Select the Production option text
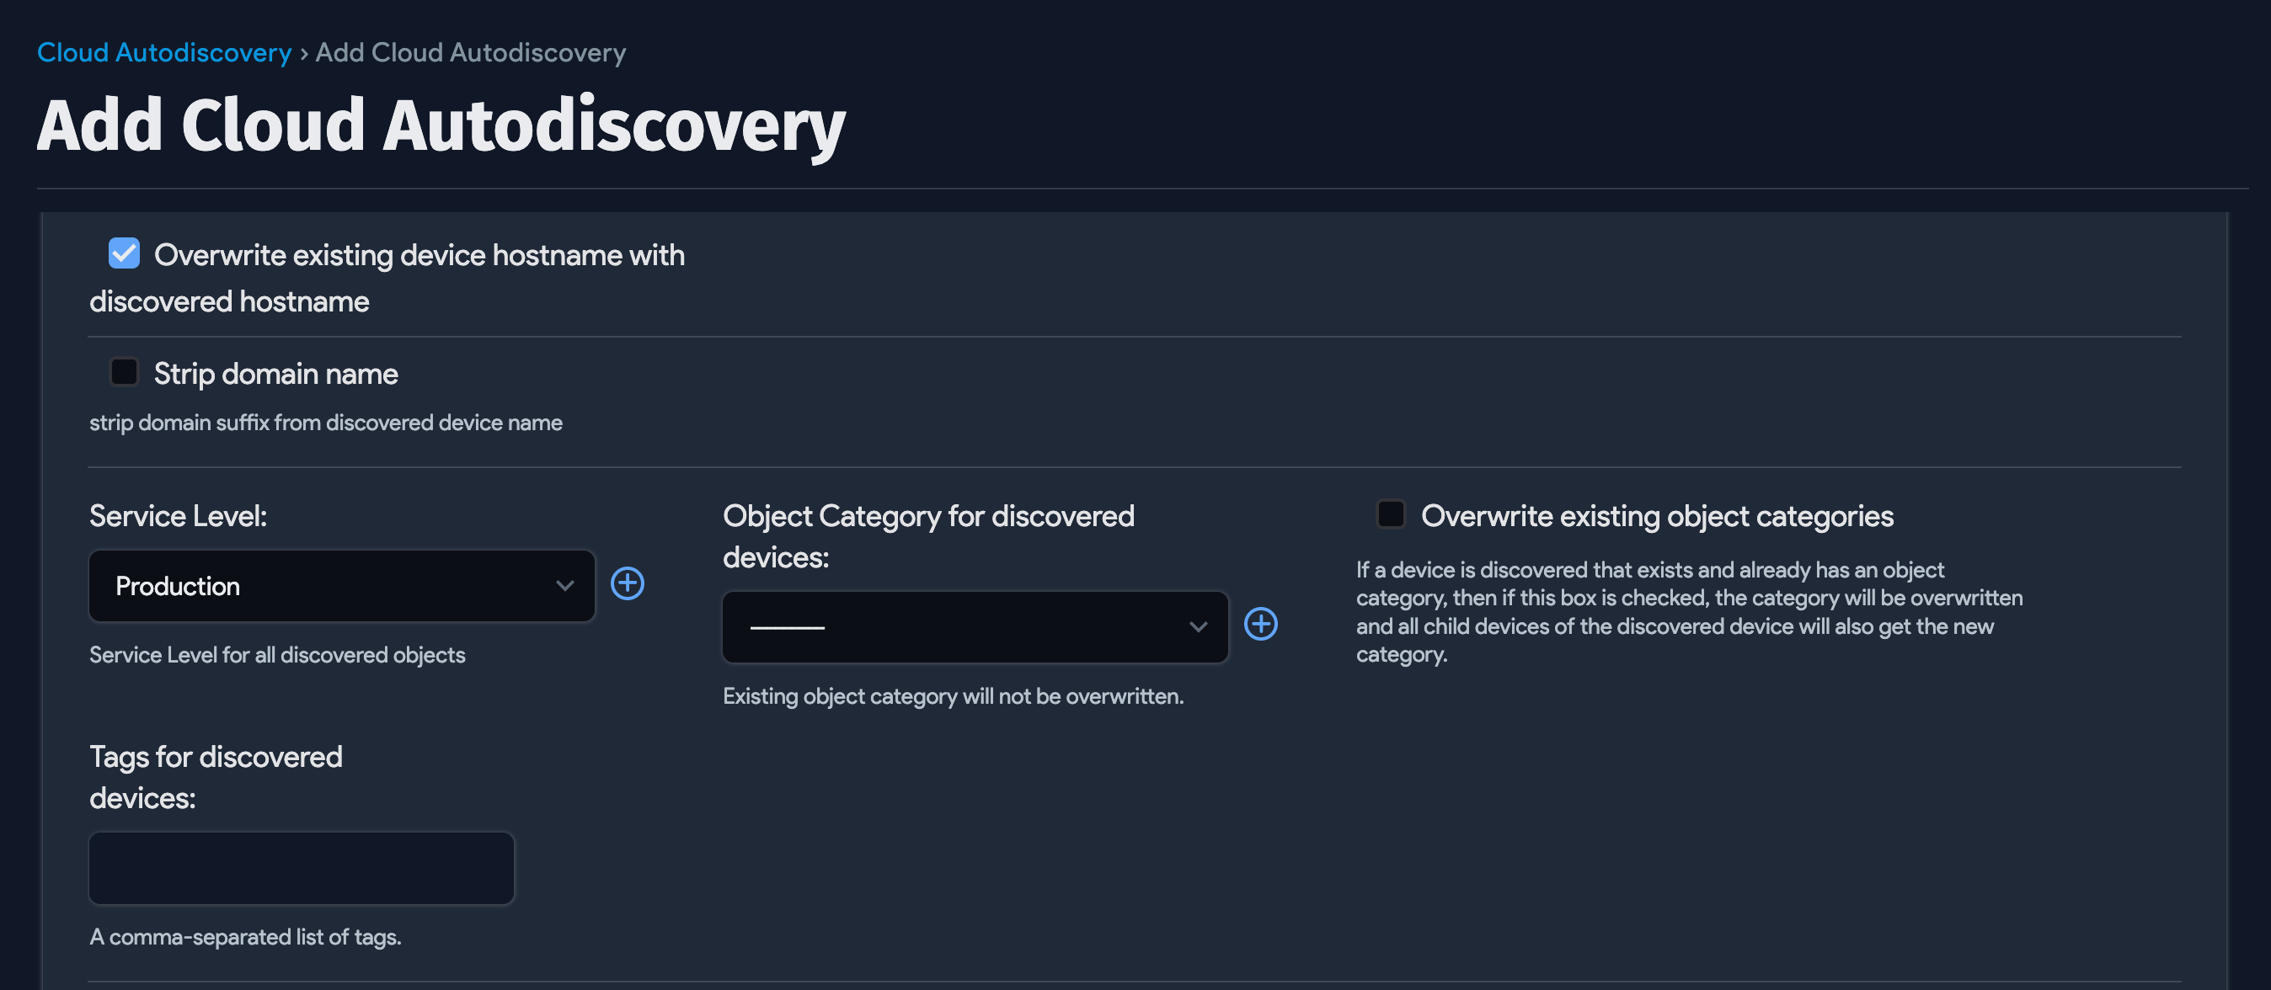 click(x=177, y=586)
